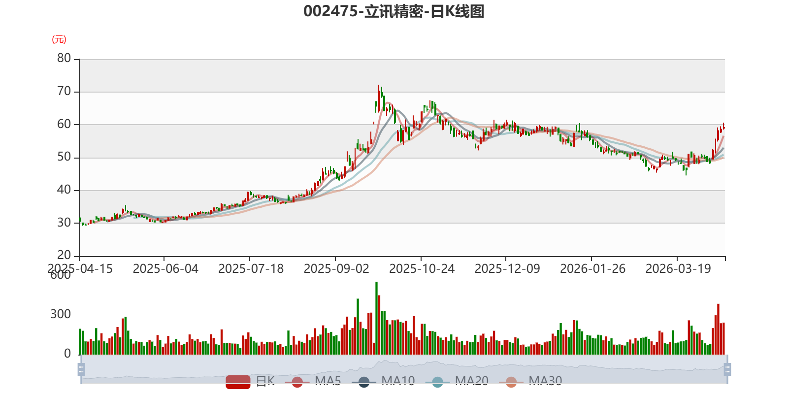Click the 2025-04-15 date axis label

pos(80,269)
